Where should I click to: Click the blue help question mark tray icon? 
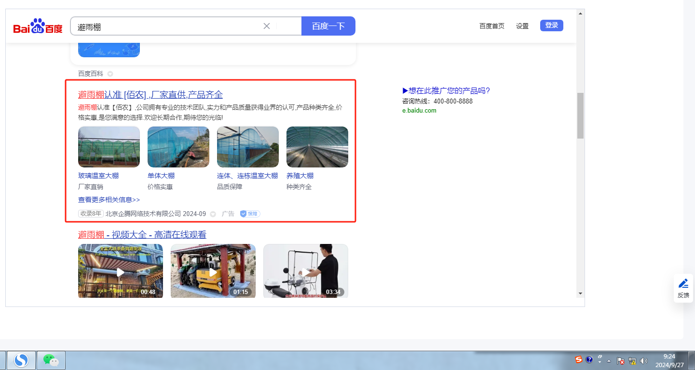(589, 359)
